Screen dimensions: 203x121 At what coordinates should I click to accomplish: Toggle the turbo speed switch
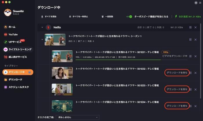tap(129, 17)
